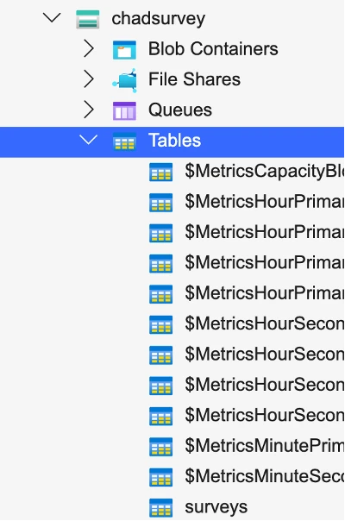Viewport: 345px width, 521px height.
Task: Select the chadsurvey storage account label
Action: tap(158, 19)
